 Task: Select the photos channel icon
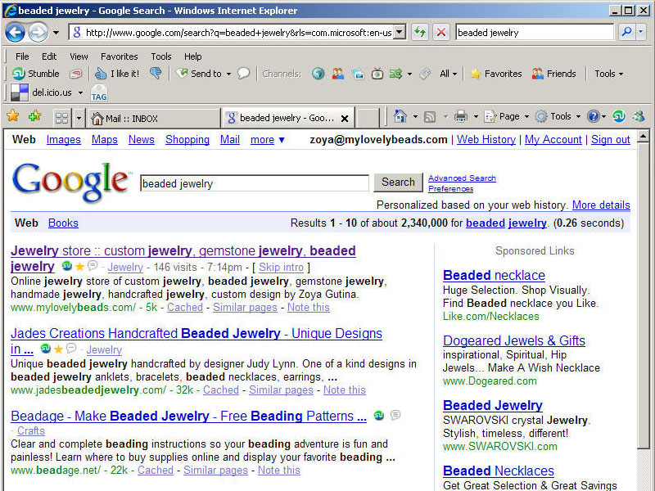(358, 74)
